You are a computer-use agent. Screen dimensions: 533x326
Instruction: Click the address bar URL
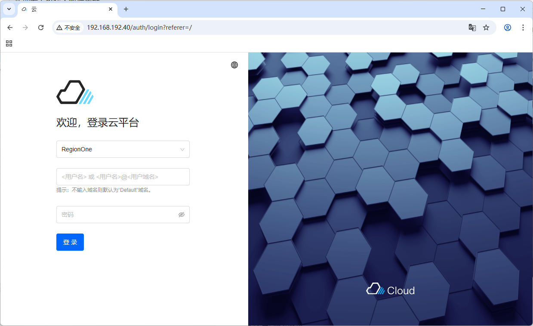coord(139,28)
